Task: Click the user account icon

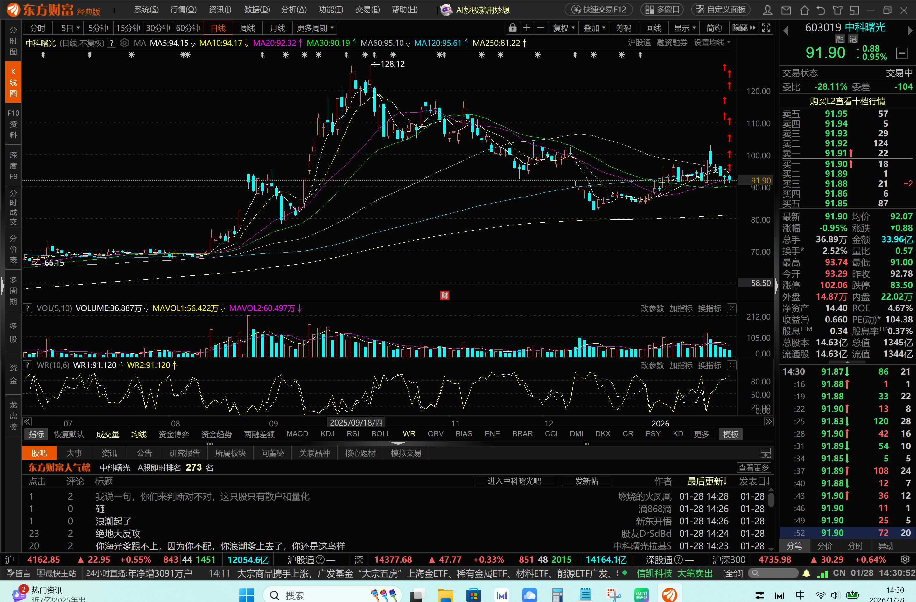Action: click(767, 10)
